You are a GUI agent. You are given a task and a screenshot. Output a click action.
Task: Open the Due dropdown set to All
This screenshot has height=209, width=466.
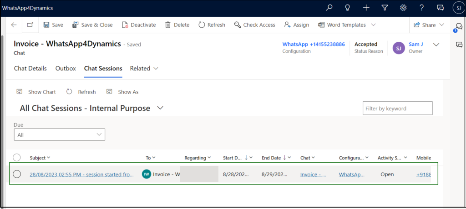(x=60, y=135)
